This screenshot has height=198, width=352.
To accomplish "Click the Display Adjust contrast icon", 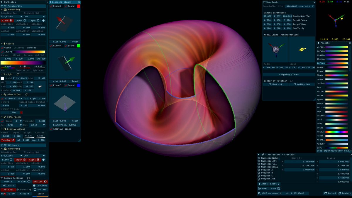I will point(4,129).
